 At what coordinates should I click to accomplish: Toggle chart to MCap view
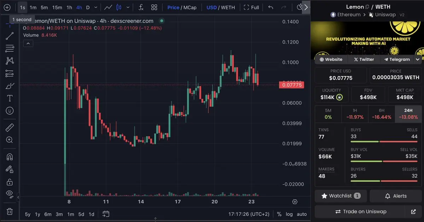pyautogui.click(x=190, y=7)
